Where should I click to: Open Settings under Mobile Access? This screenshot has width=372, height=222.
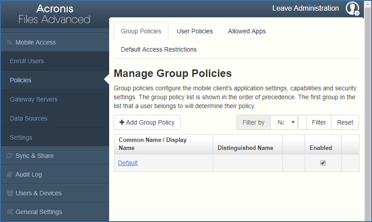click(55, 137)
